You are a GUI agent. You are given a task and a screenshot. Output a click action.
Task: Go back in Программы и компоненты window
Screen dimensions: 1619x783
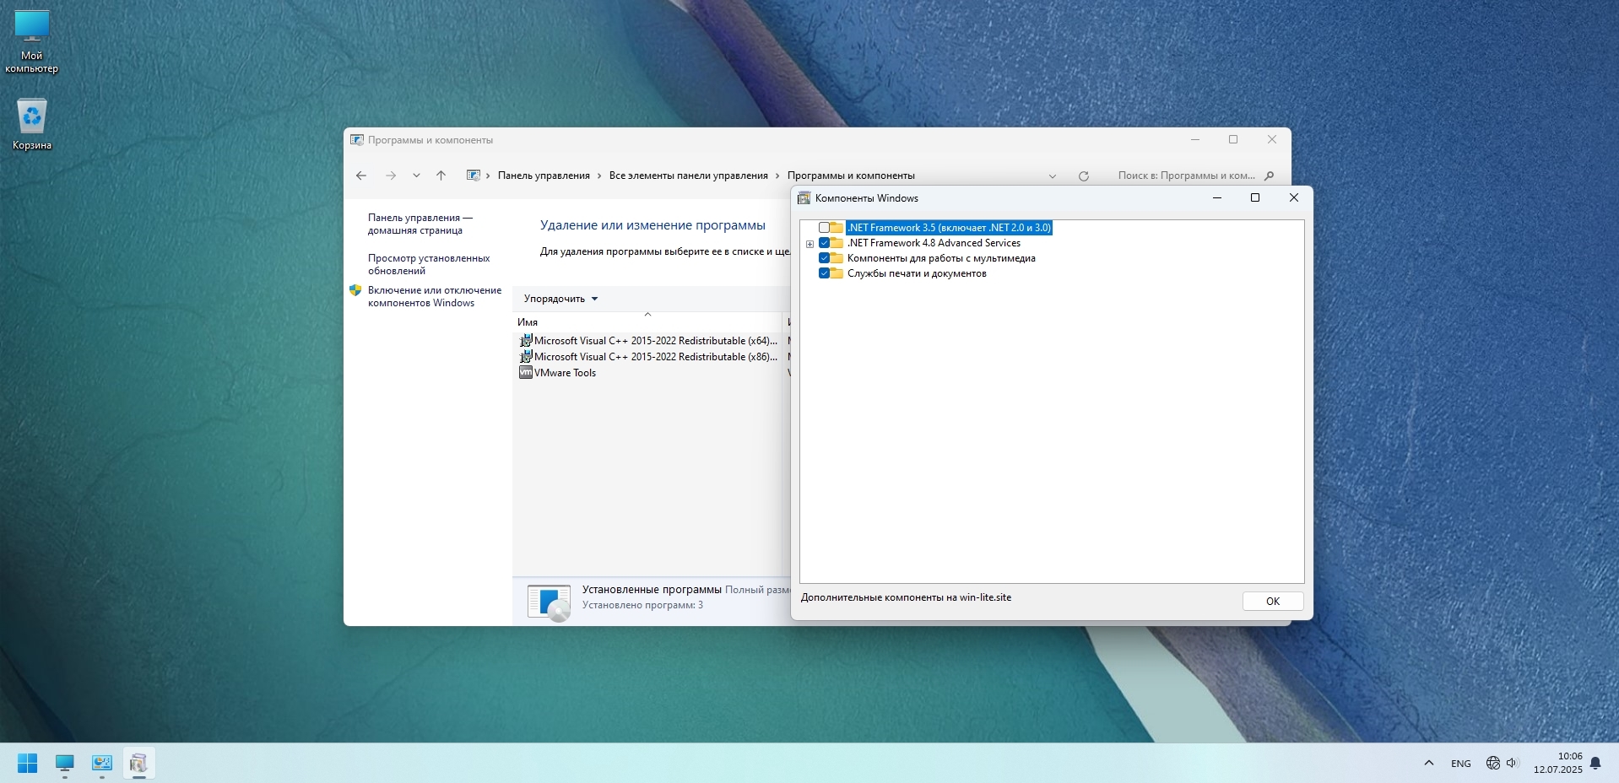coord(361,175)
